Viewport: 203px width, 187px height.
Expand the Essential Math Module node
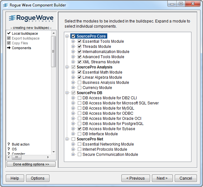pyautogui.click(x=73, y=72)
